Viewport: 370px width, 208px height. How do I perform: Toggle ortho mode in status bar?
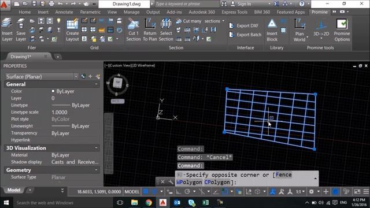[x=179, y=192]
